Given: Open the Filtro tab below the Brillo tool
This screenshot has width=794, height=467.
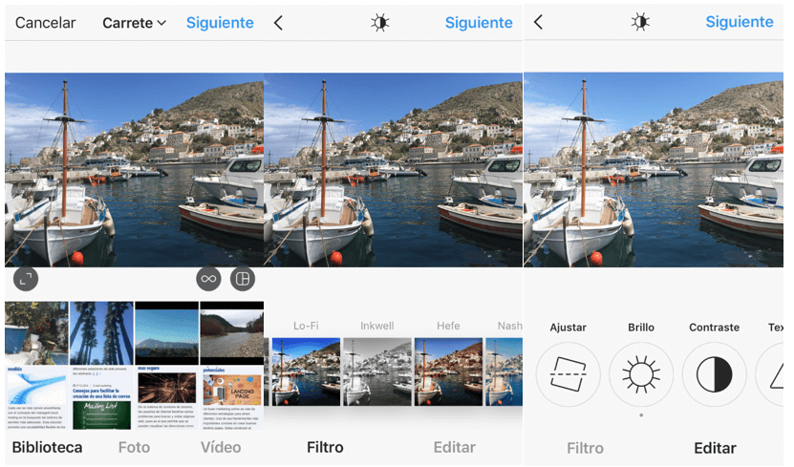Looking at the screenshot, I should click(x=585, y=448).
